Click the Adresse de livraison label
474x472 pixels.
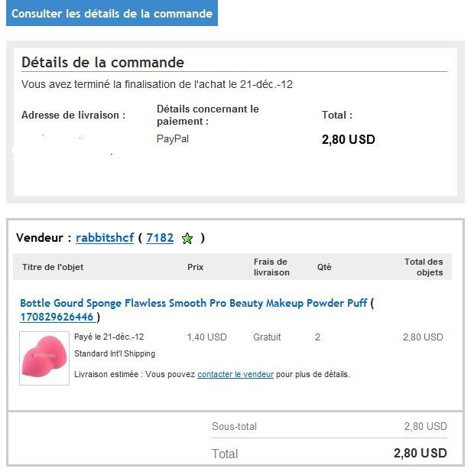73,116
